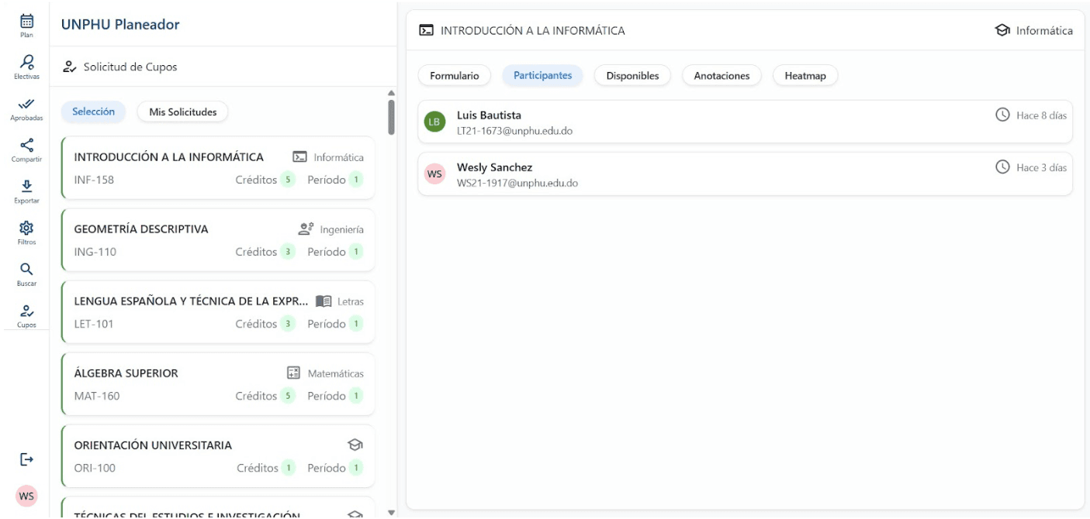Select the Lengua Española y Técnica course card
This screenshot has height=519, width=1090.
click(x=218, y=312)
